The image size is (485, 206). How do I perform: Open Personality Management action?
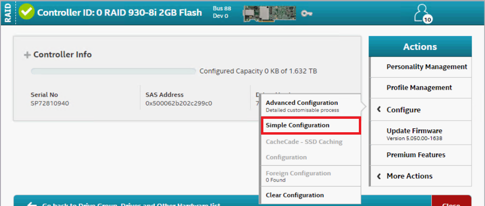426,67
